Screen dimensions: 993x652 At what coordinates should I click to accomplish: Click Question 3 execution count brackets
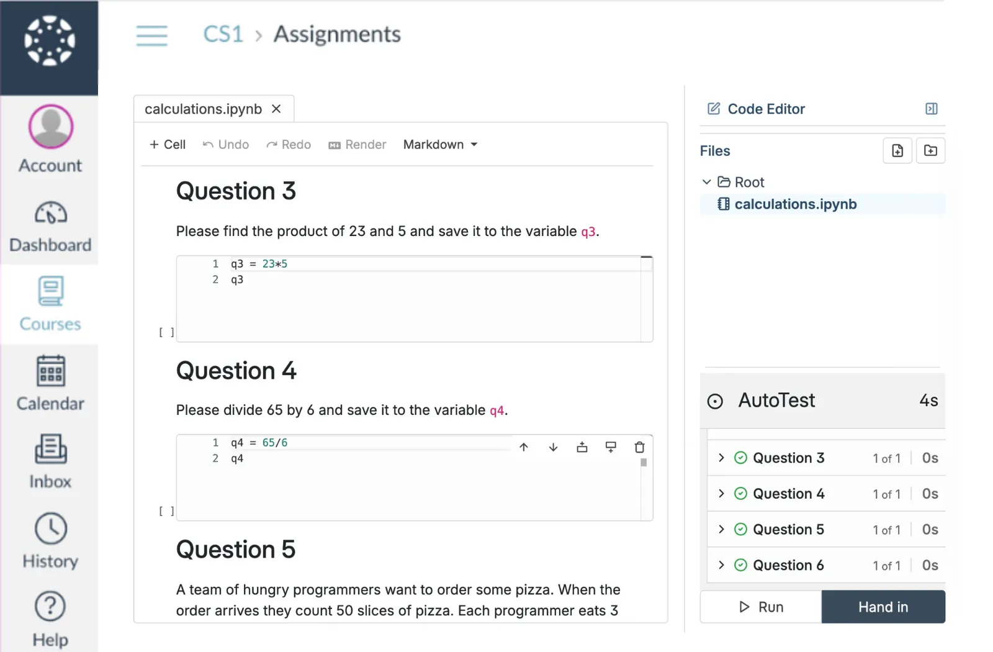[166, 332]
